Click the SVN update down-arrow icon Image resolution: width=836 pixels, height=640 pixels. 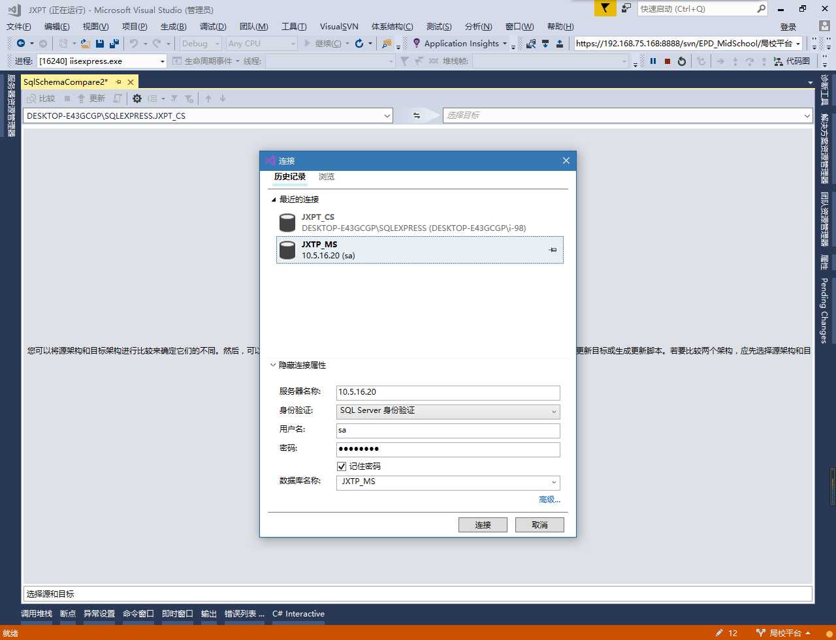545,44
